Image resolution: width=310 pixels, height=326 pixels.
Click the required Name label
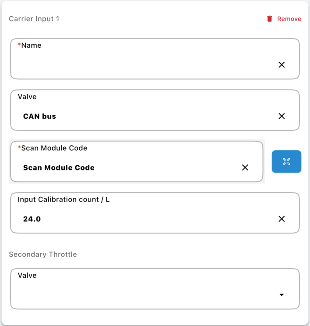coord(31,45)
